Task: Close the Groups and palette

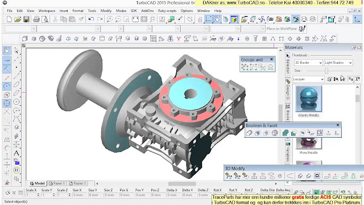Action: [271, 59]
